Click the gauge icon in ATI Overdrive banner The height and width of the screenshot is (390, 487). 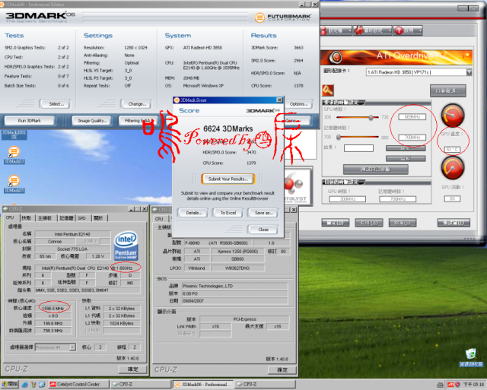pyautogui.click(x=336, y=57)
